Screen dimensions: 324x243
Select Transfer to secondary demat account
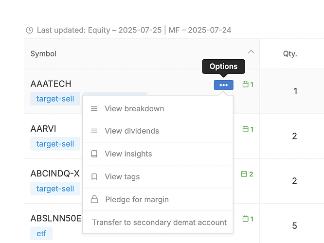[160, 223]
